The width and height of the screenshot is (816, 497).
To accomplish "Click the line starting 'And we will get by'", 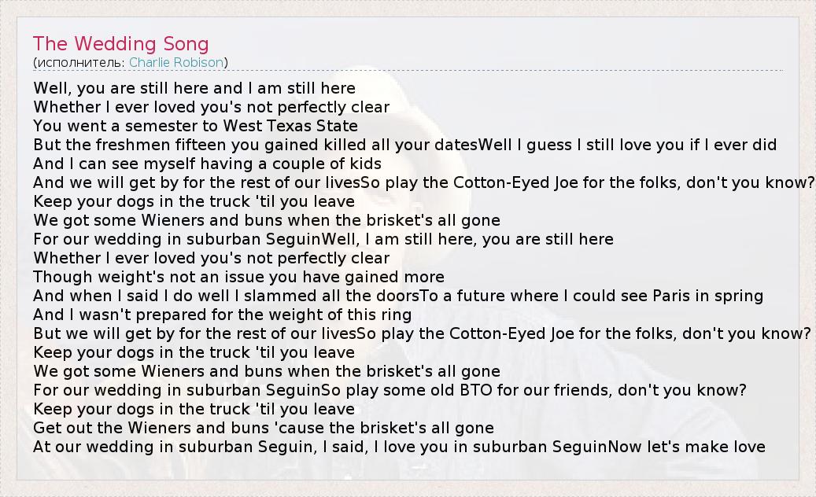I will [194, 182].
